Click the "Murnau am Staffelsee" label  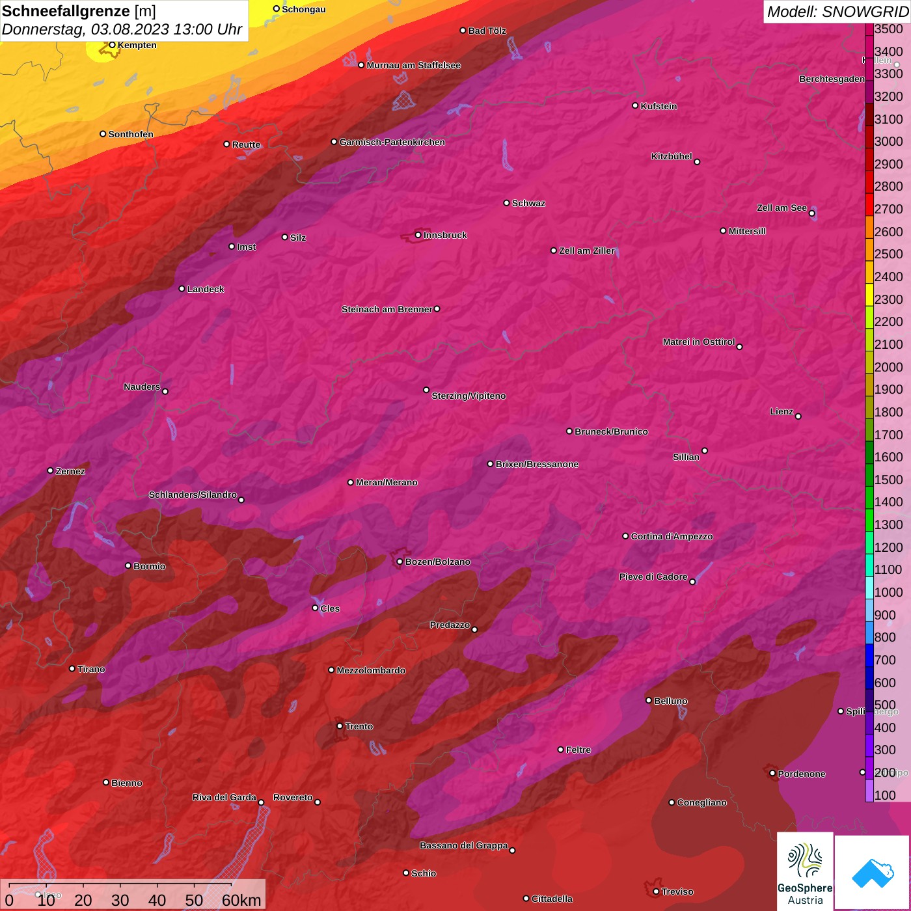tap(413, 65)
